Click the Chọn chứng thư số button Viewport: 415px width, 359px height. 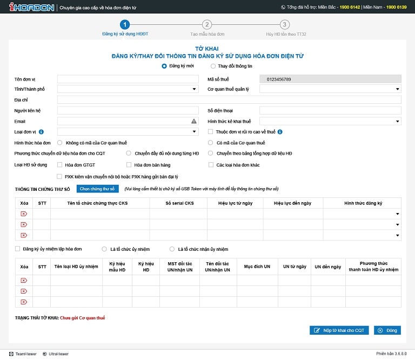[97, 189]
